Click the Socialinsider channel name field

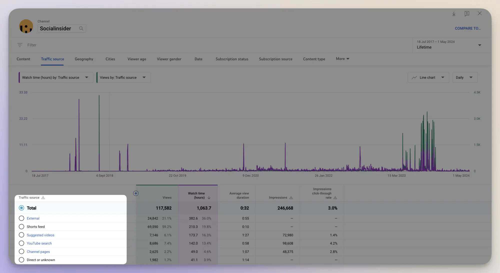(61, 28)
